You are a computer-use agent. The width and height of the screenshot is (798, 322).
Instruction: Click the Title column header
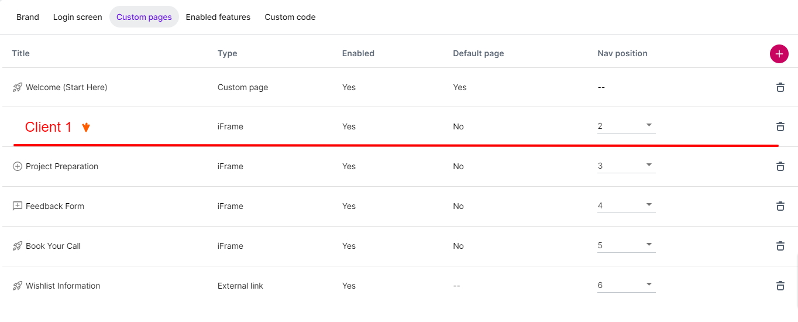tap(20, 53)
